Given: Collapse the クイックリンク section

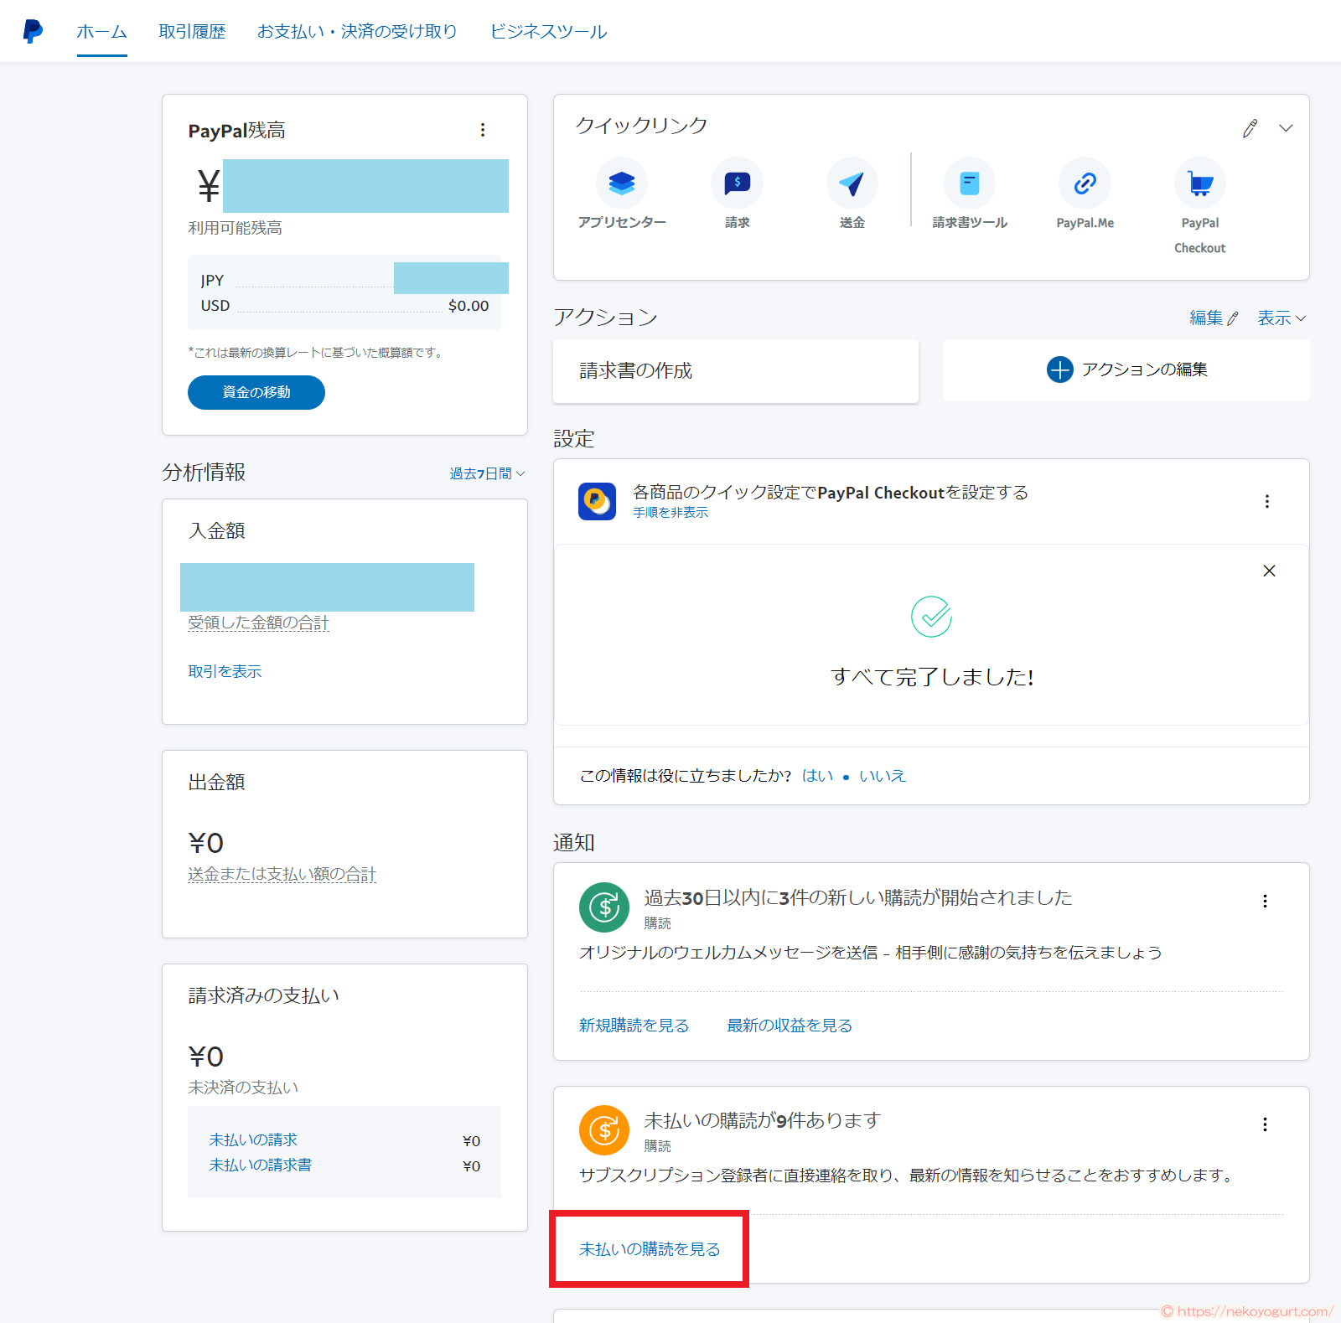Looking at the screenshot, I should click(x=1286, y=128).
